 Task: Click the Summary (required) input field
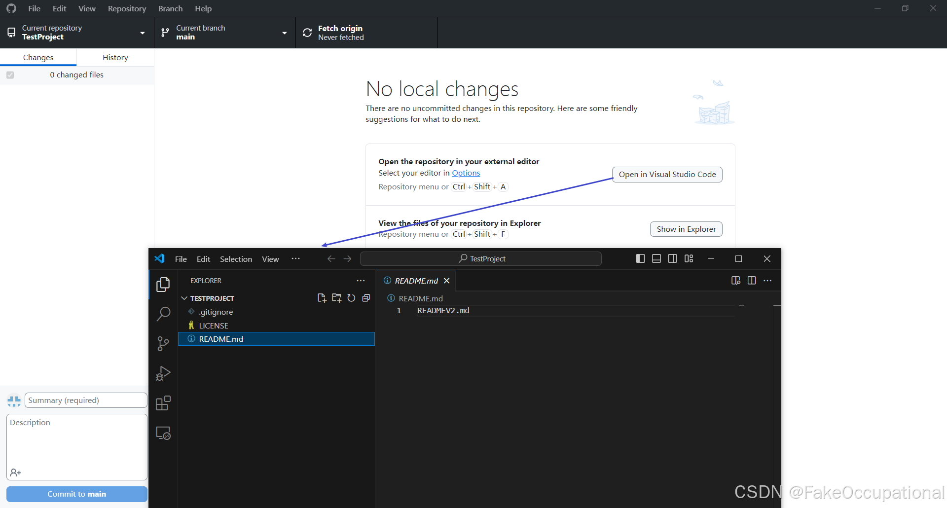pos(86,400)
